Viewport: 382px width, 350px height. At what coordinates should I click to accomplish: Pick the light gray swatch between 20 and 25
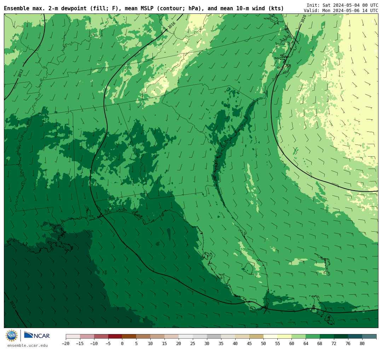click(186, 337)
